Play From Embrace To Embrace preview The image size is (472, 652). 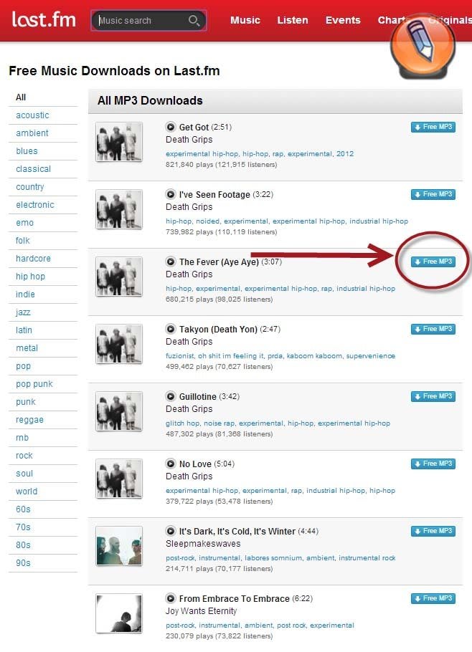coord(170,598)
